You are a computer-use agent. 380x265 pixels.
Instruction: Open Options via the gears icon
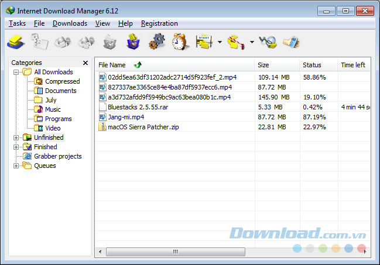157,42
